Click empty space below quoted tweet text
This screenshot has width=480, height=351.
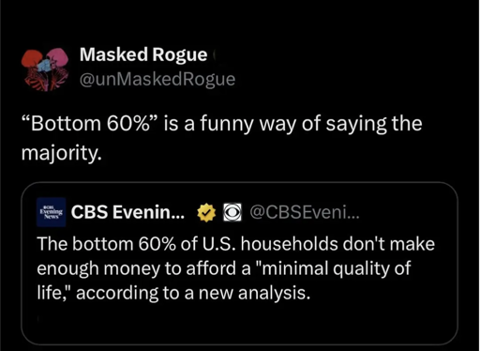239,324
